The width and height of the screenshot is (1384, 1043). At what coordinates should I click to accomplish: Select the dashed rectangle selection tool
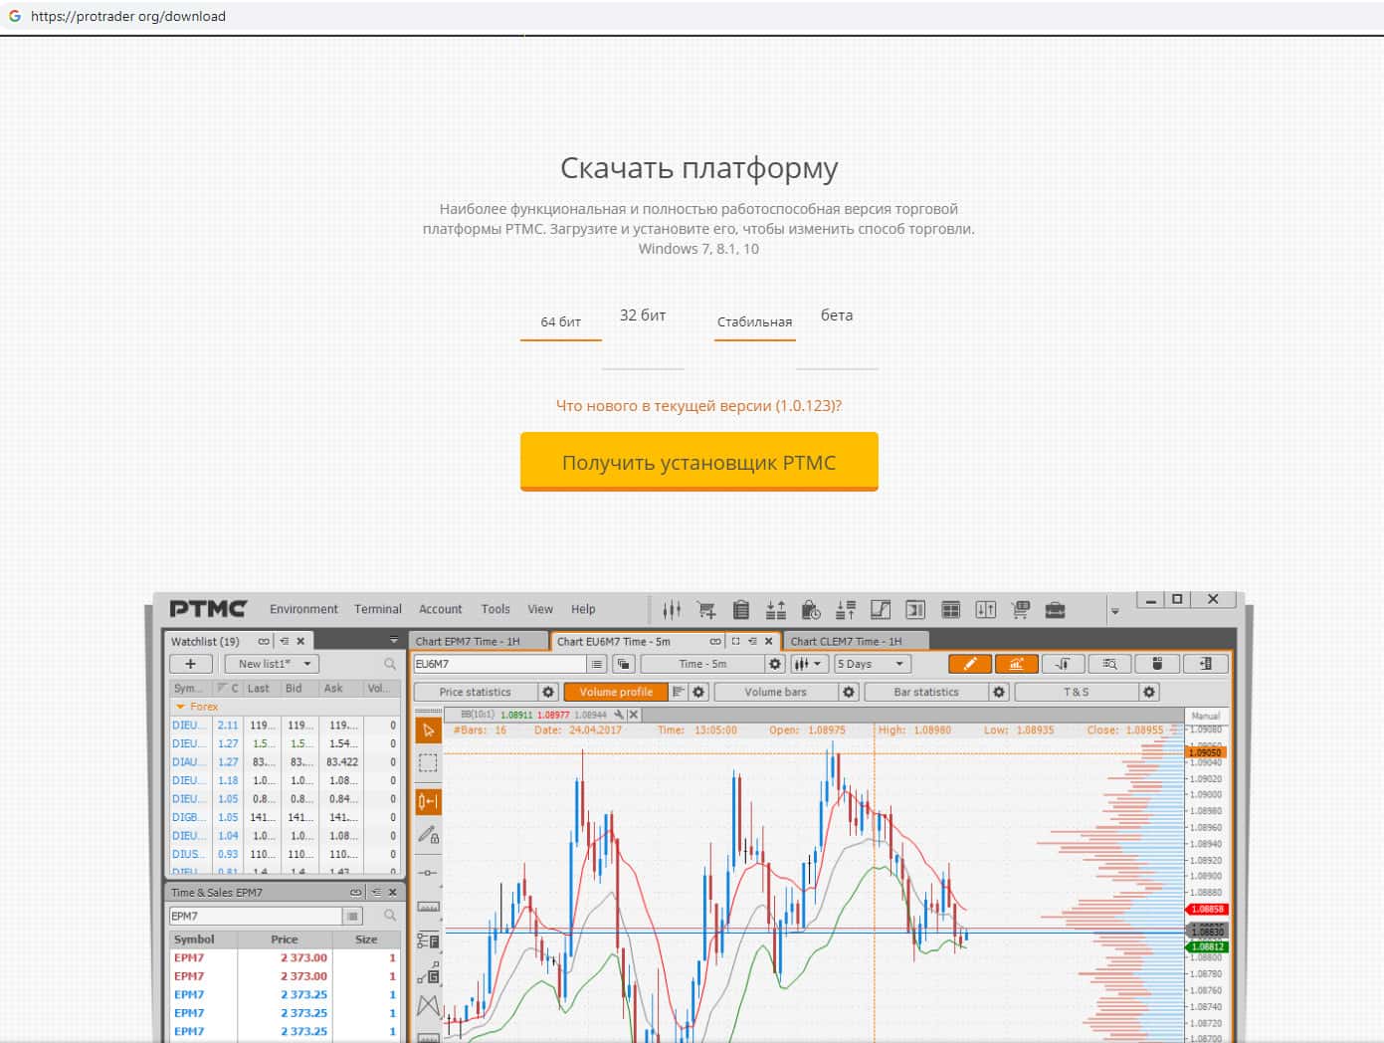(428, 763)
